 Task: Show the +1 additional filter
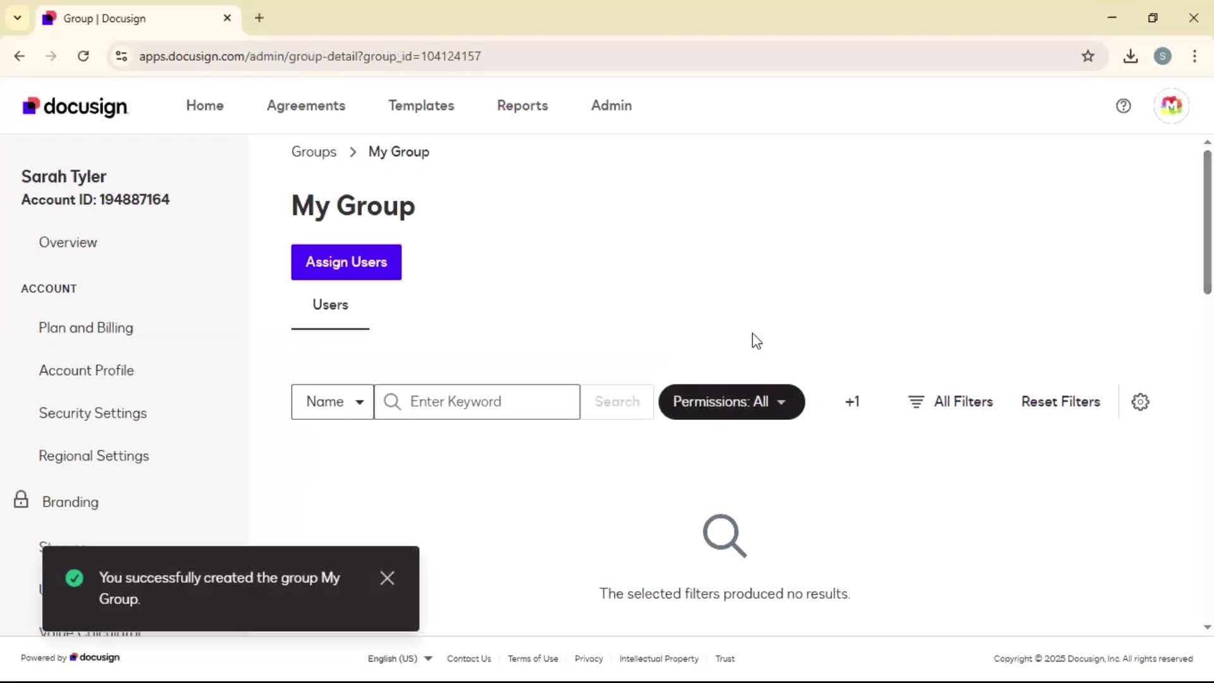852,402
